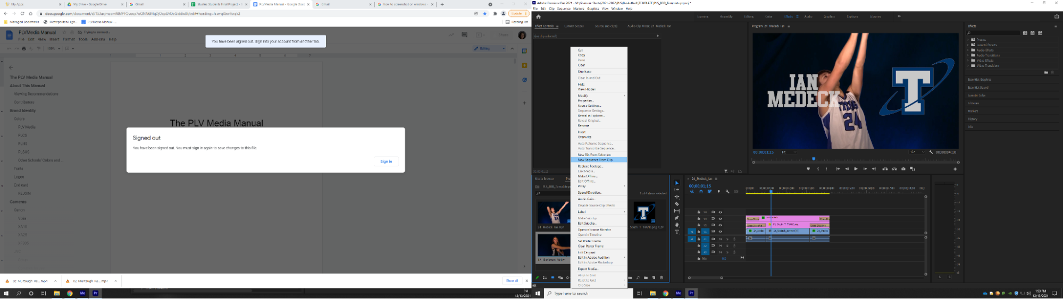Open the Fit zoom level dropdown
This screenshot has height=299, width=1063.
[x=789, y=152]
